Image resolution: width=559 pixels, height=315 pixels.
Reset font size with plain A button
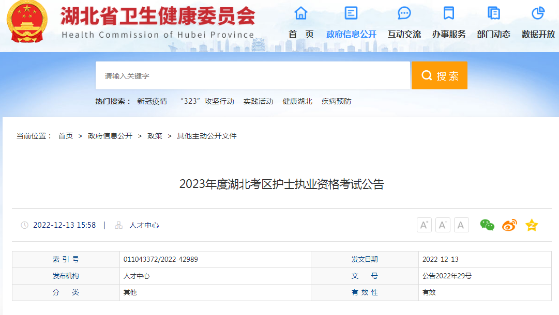tap(461, 225)
